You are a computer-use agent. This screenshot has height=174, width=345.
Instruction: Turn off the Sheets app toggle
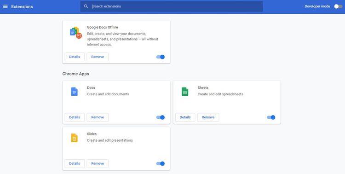(x=271, y=117)
